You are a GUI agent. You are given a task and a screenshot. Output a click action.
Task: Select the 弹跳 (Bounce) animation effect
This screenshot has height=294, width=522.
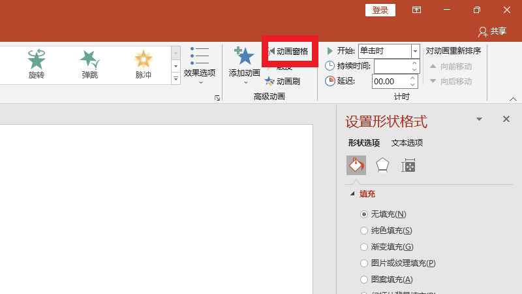coord(90,64)
